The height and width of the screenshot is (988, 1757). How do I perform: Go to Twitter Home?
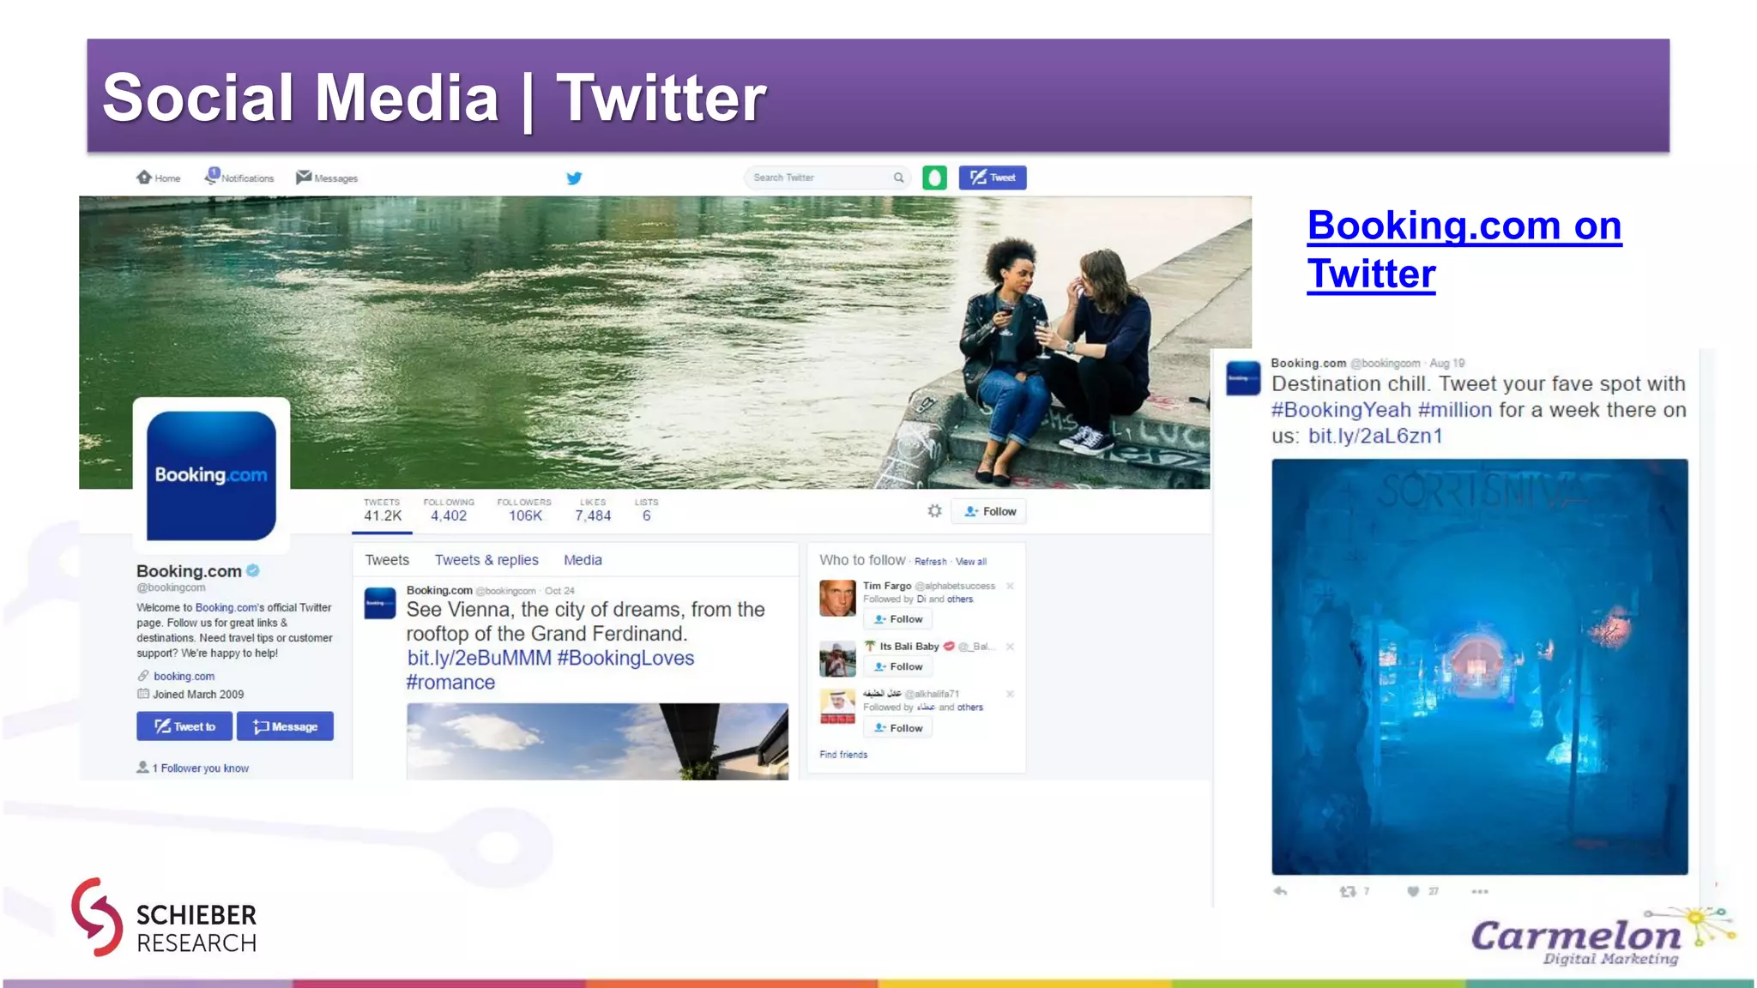coord(159,178)
